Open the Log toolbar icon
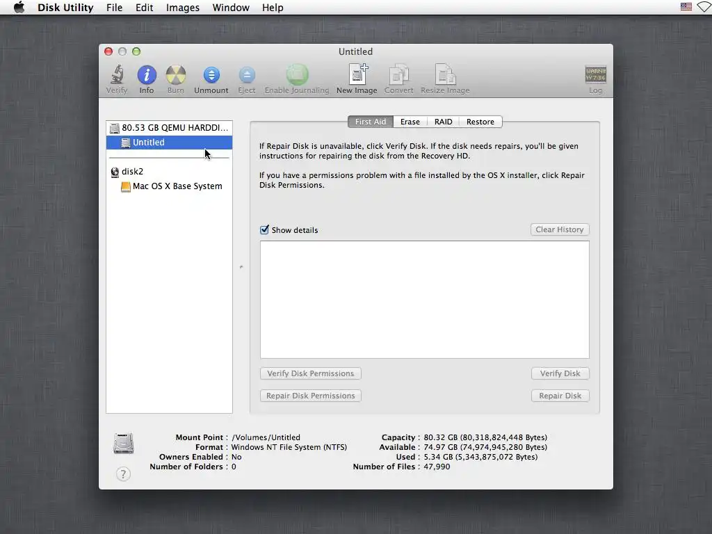Image resolution: width=712 pixels, height=534 pixels. (595, 75)
